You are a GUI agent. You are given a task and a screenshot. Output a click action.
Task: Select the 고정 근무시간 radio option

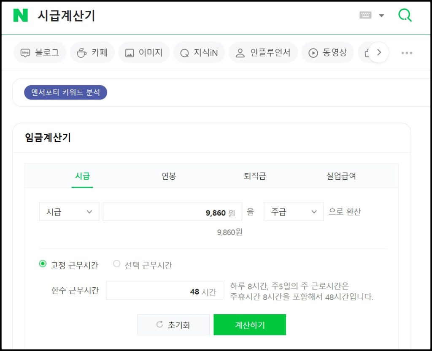[x=43, y=264]
